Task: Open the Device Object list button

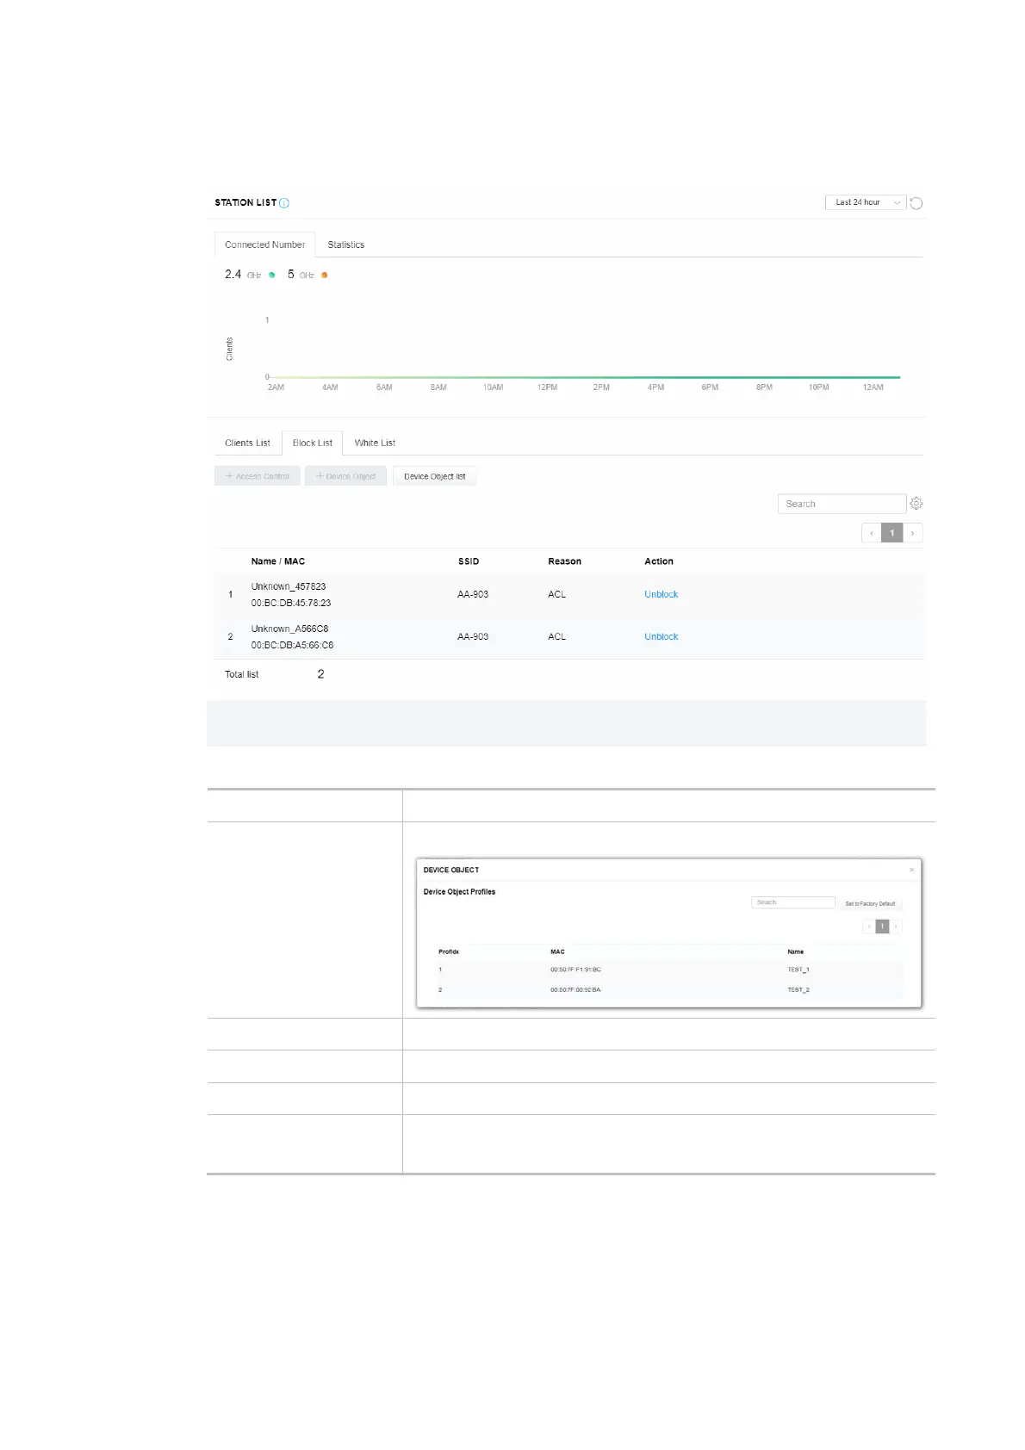Action: coord(434,476)
